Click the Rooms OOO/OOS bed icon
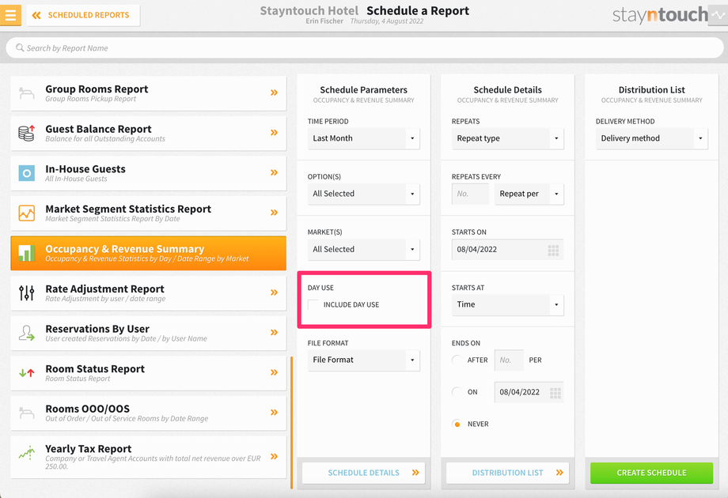Screen dimensions: 728x498 (x=26, y=412)
